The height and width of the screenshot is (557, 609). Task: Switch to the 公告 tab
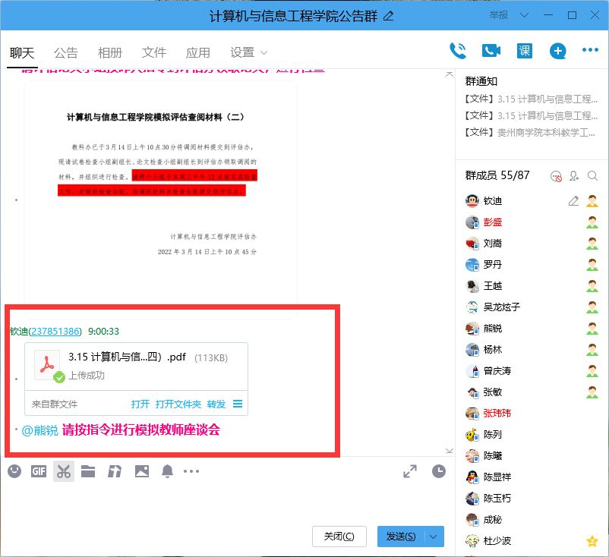(x=66, y=53)
